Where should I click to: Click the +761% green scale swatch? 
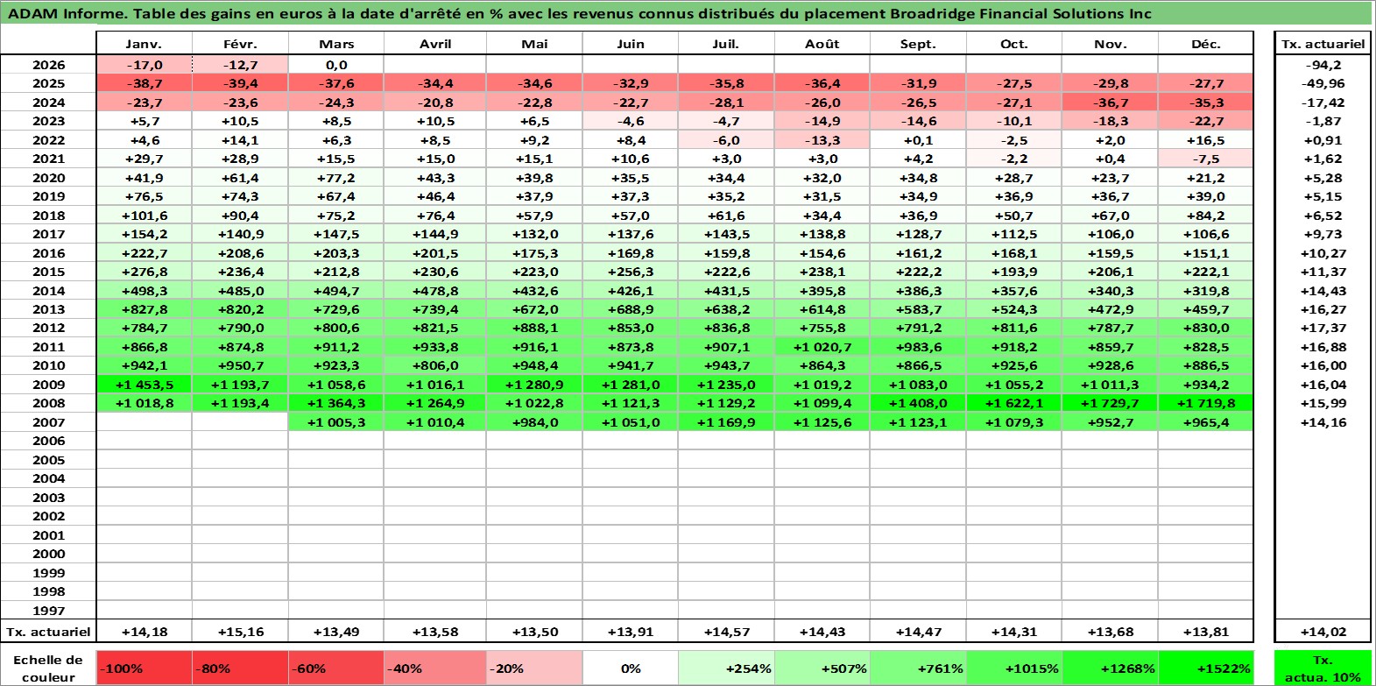918,668
